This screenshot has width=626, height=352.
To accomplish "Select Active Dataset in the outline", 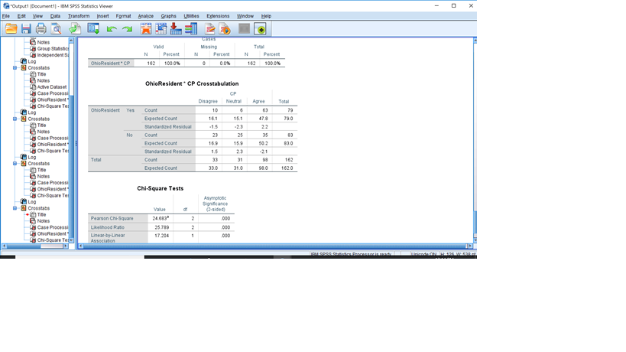I will (x=52, y=87).
